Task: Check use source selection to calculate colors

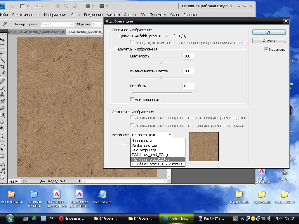Action: pos(132,118)
